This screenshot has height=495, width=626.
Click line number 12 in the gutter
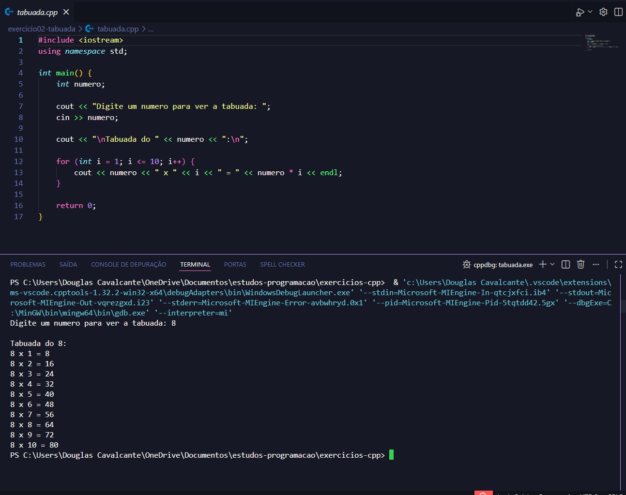click(18, 162)
